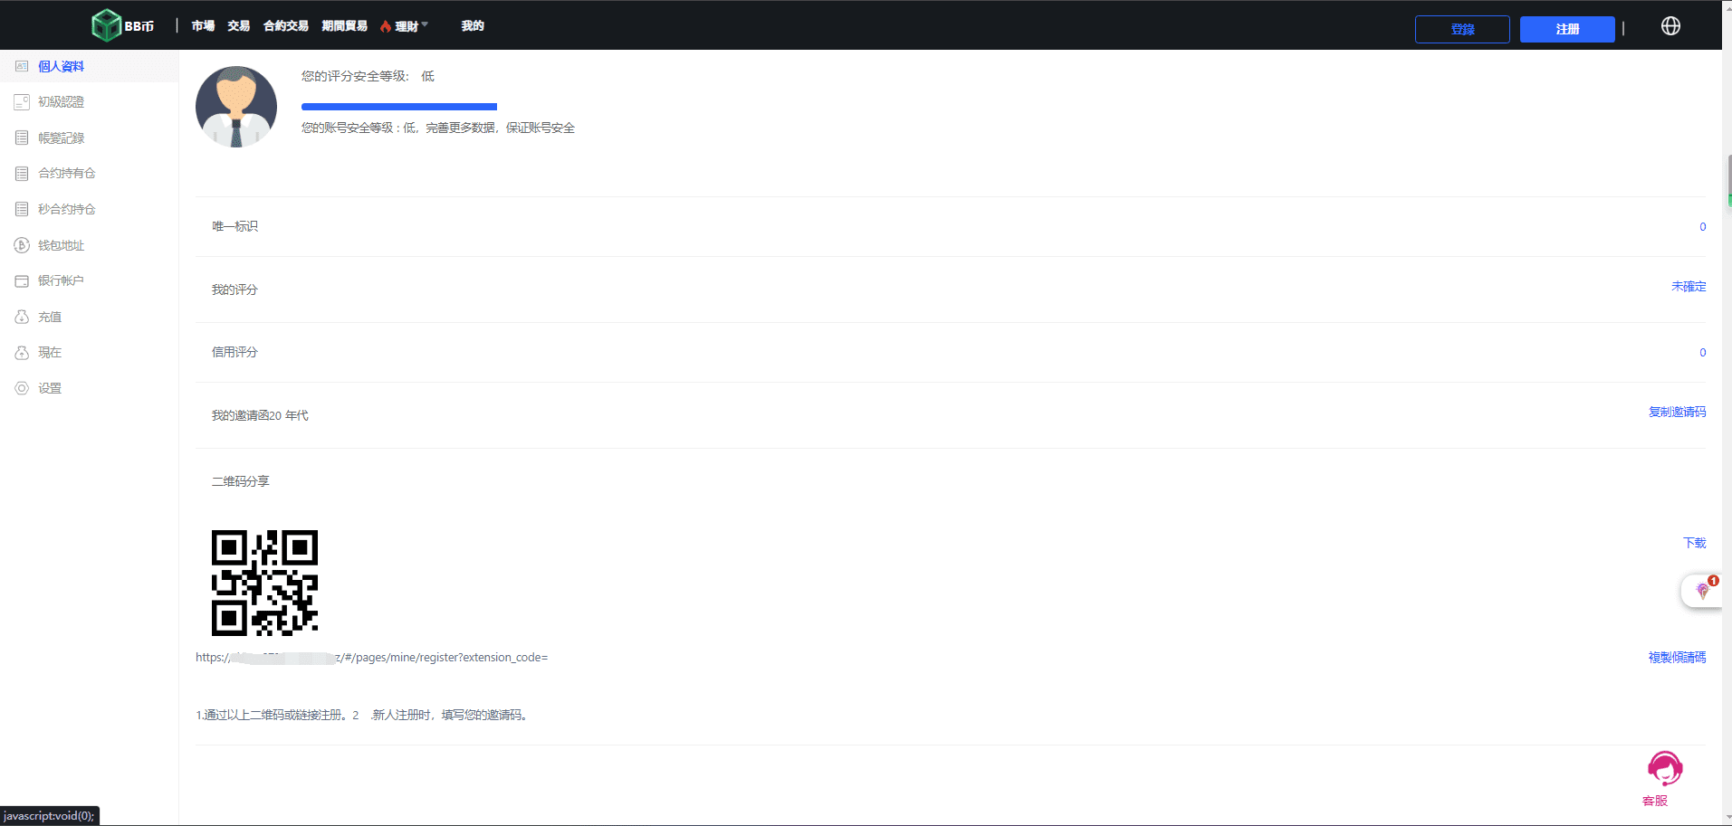Screen dimensions: 1732x826
Task: Click the 初级认证 verification icon in sidebar
Action: [22, 102]
